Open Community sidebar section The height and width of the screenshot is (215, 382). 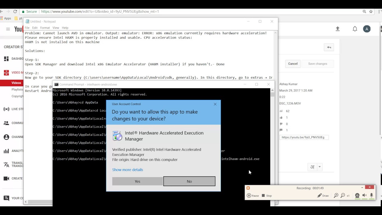(x=14, y=123)
